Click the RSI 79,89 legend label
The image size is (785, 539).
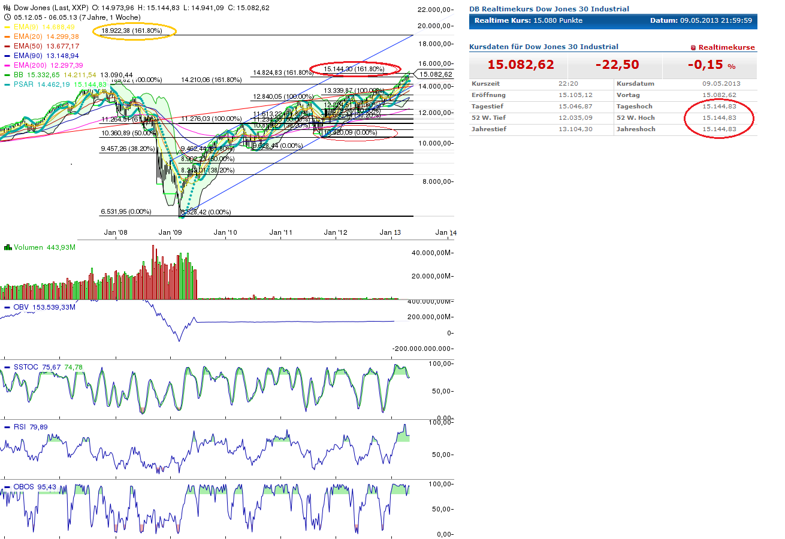tap(31, 427)
